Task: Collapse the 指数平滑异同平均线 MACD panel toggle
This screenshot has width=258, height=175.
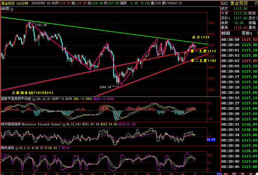Action: tap(34, 99)
